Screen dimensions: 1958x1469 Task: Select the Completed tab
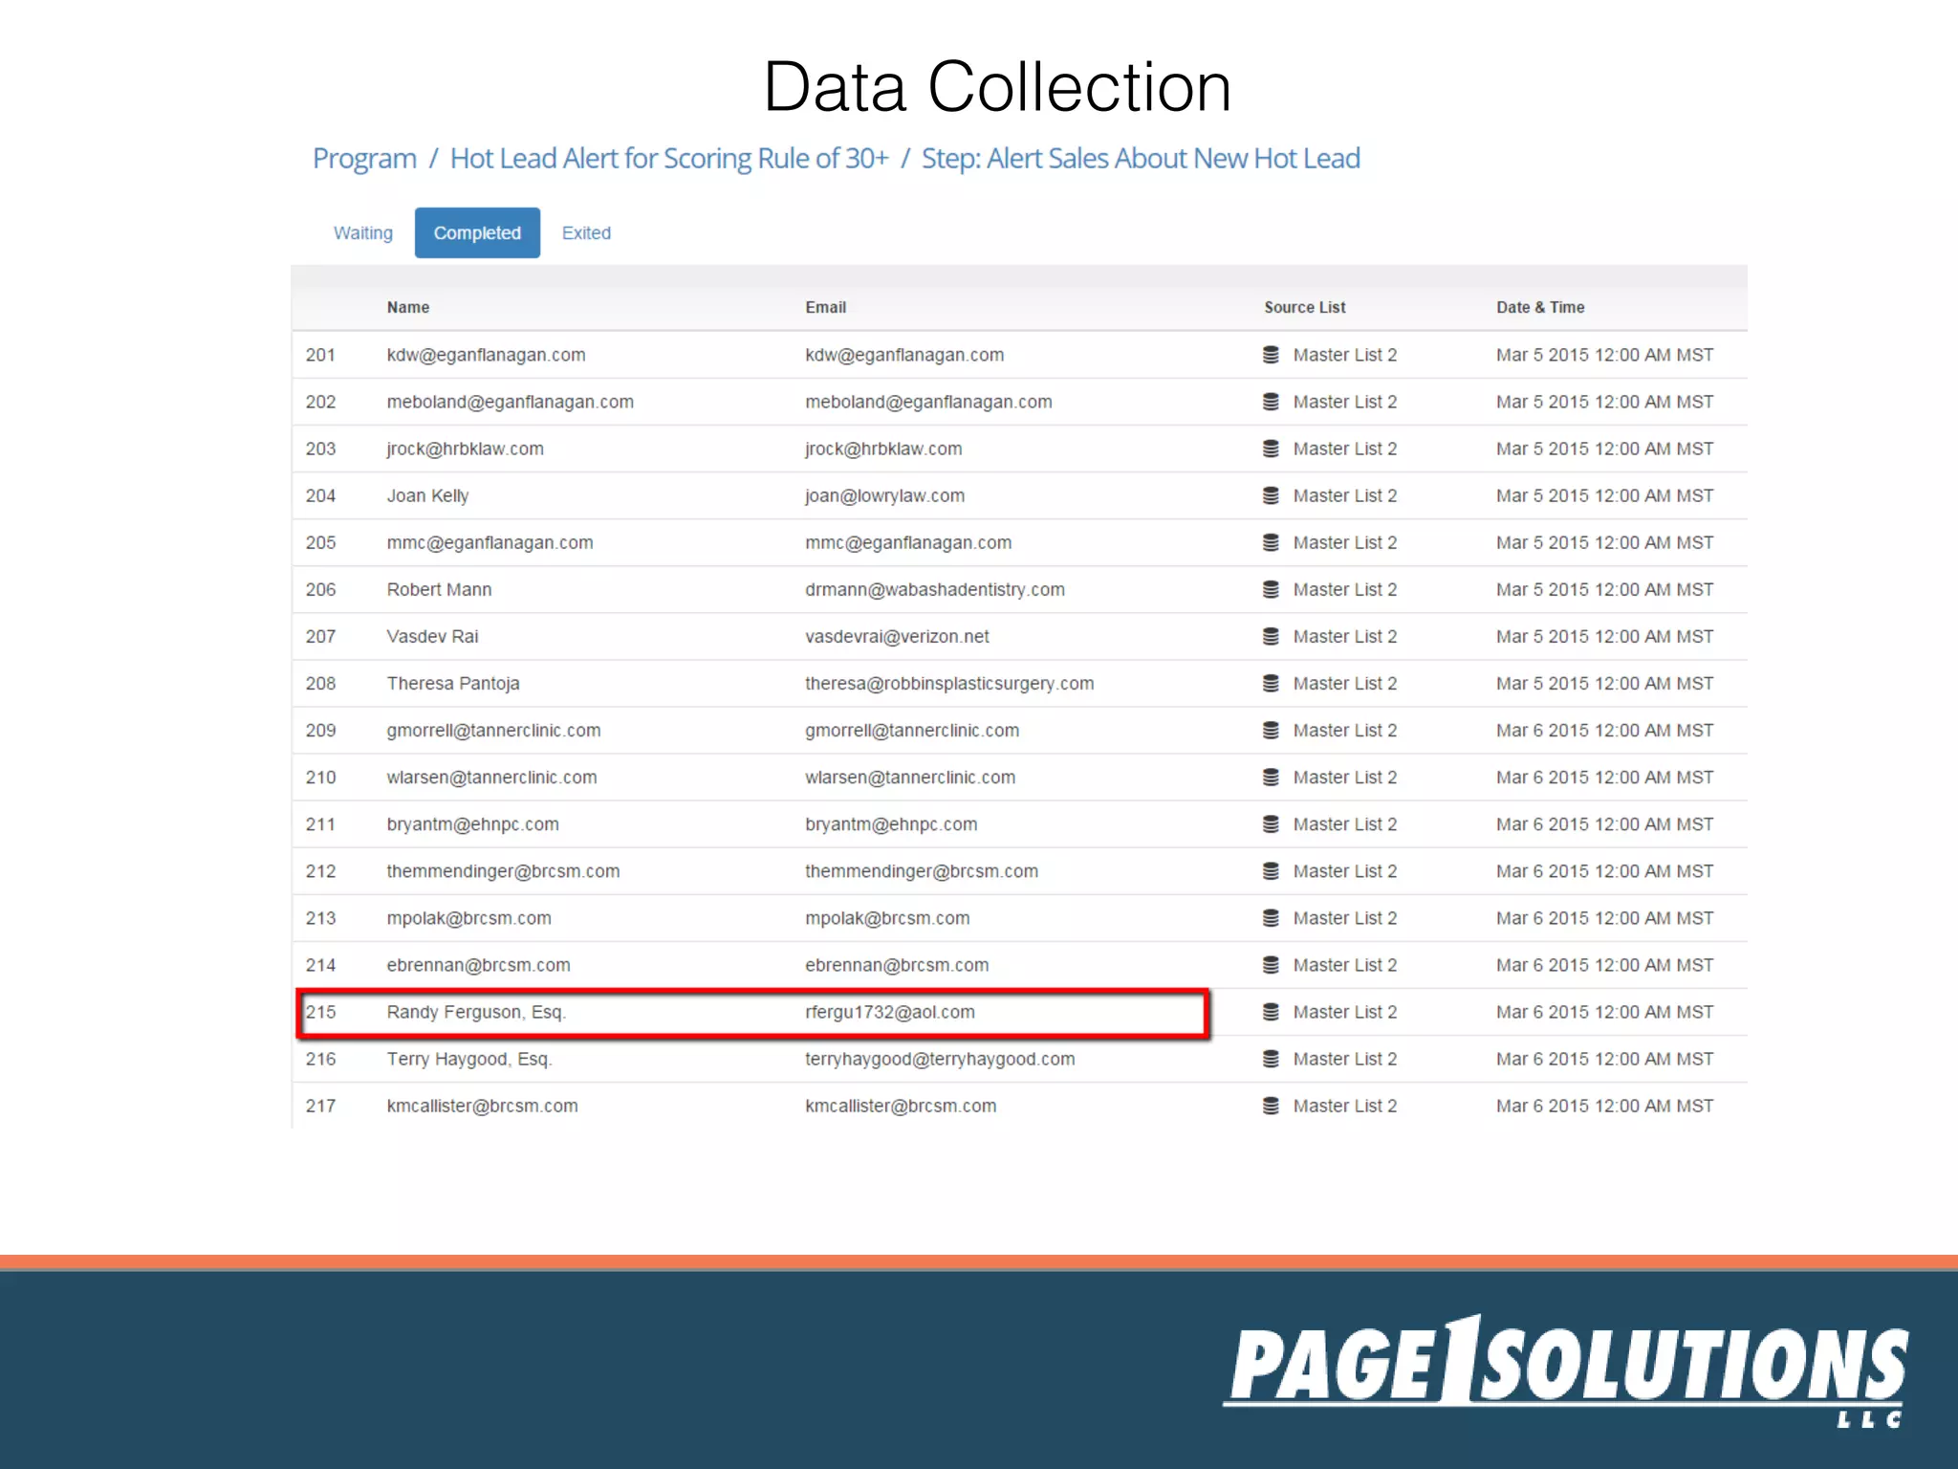pyautogui.click(x=477, y=232)
